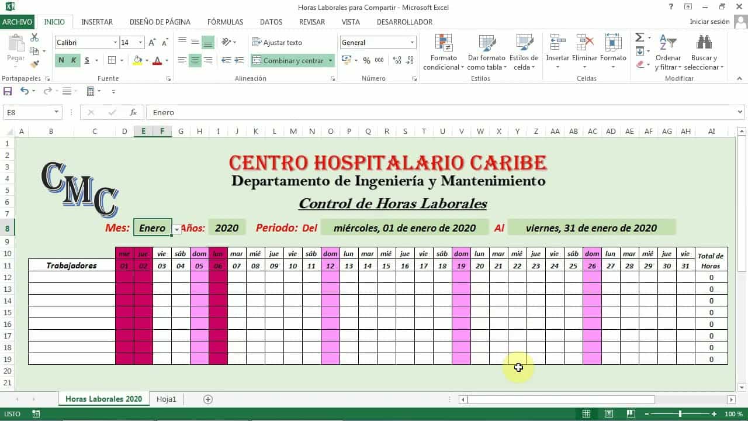
Task: Toggle Combinar y centrar merge cells
Action: click(289, 60)
